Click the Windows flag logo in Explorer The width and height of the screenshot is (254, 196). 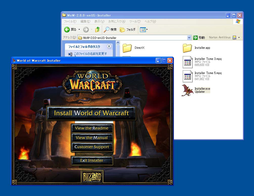pyautogui.click(x=238, y=21)
